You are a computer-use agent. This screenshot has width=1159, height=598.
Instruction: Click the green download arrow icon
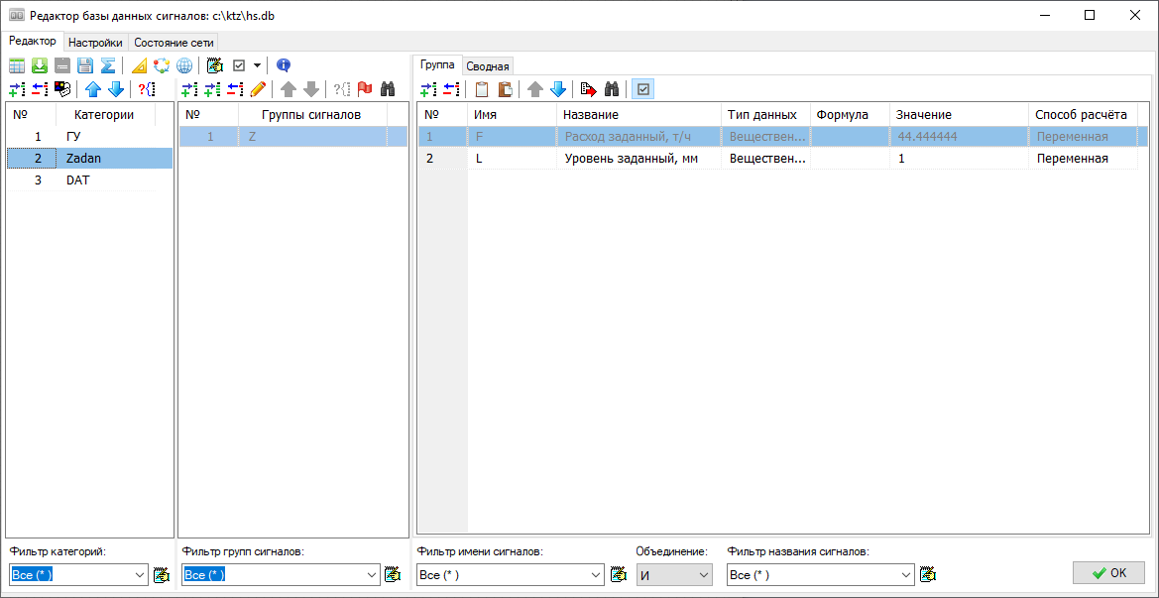(40, 65)
